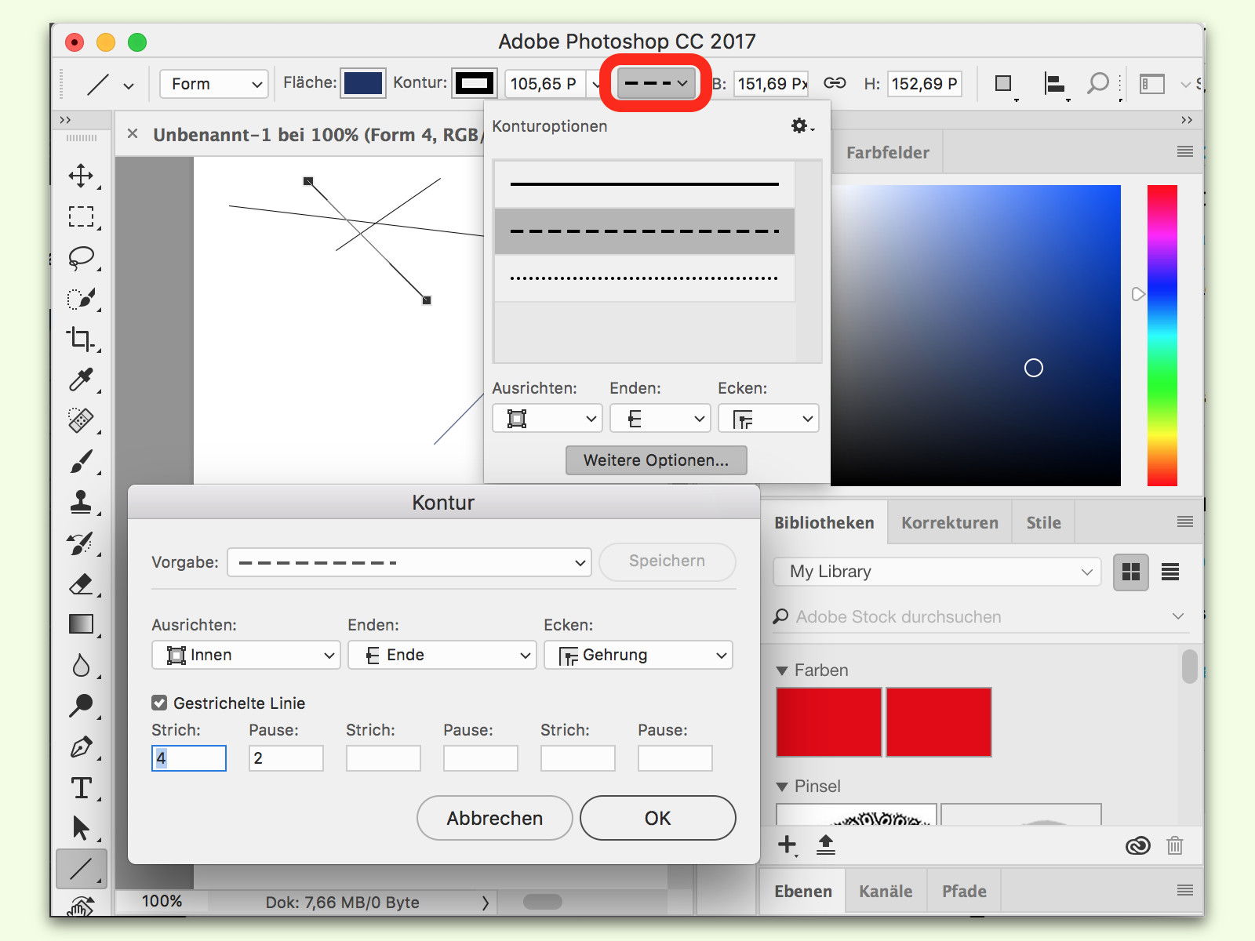Image resolution: width=1255 pixels, height=941 pixels.
Task: Open the stroke type dropdown in options bar
Action: click(657, 83)
